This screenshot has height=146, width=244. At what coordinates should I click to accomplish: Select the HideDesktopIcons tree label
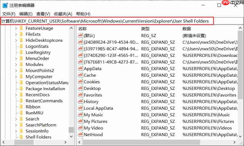(44, 40)
